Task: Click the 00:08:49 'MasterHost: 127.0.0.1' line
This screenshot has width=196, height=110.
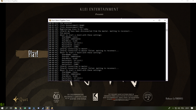Action: coord(65,61)
